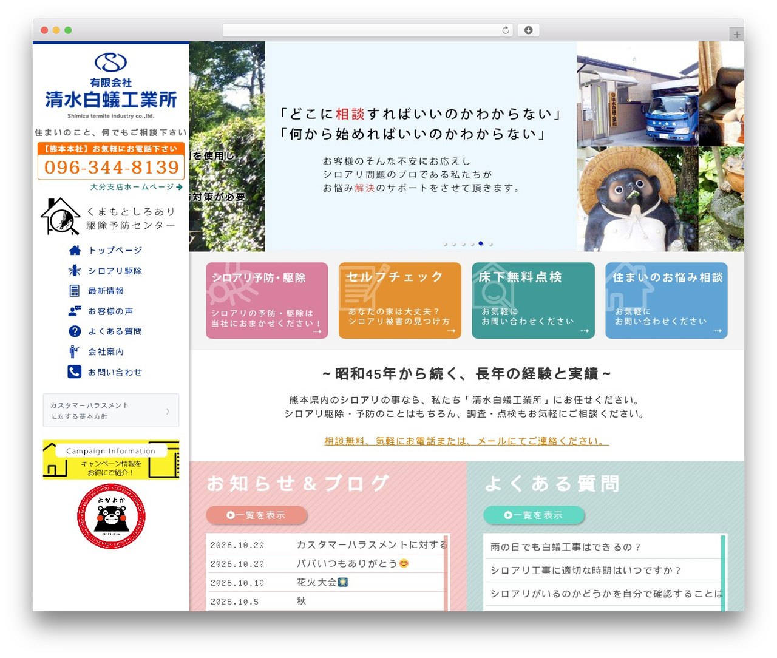Image resolution: width=777 pixels, height=658 pixels.
Task: Click the termite bug icon beside シロアリ駆除
Action: click(x=75, y=271)
